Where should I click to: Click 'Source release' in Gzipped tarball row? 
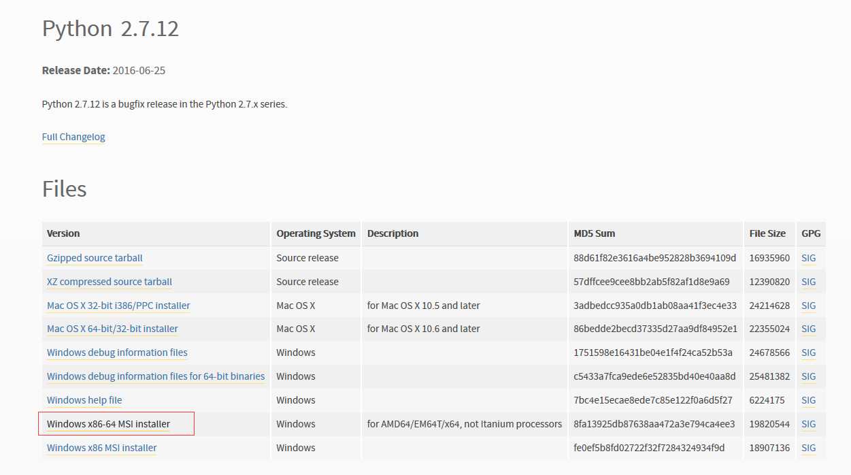307,258
